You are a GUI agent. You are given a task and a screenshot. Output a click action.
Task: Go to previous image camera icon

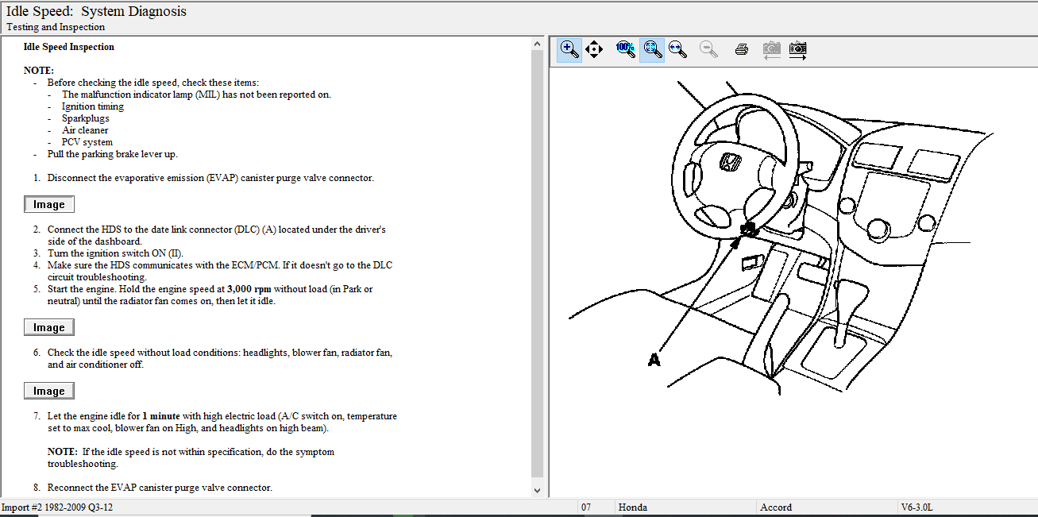pos(771,50)
